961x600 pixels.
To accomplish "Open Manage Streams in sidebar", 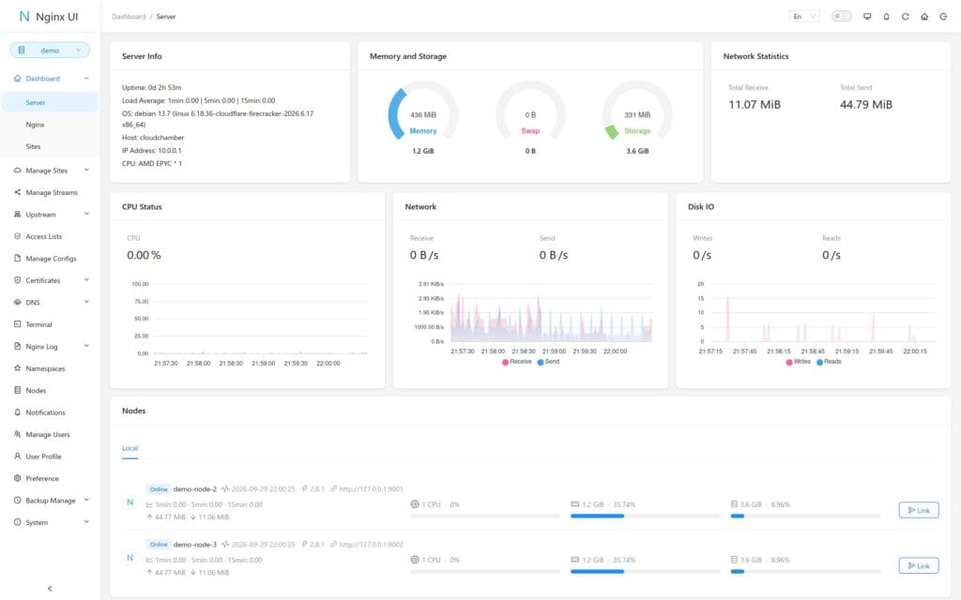I will tap(51, 192).
